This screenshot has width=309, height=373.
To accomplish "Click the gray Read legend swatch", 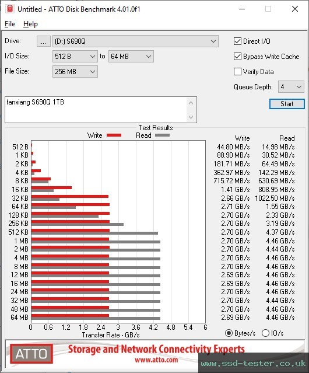I will 163,135.
